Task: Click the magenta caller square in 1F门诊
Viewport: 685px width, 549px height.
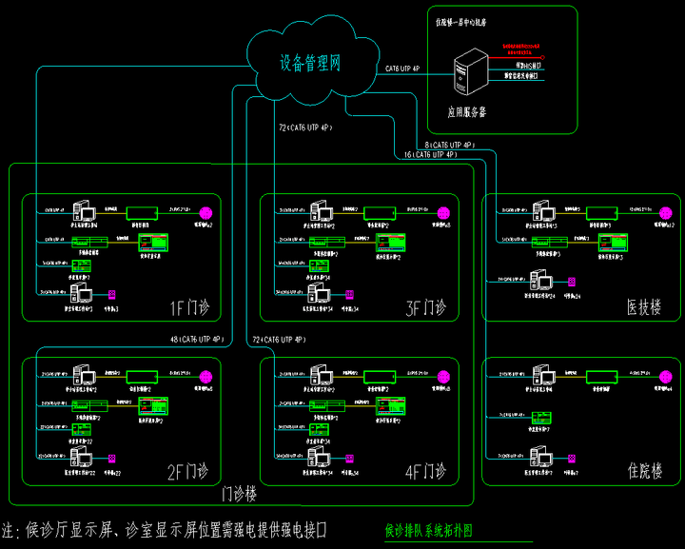Action: (x=112, y=294)
